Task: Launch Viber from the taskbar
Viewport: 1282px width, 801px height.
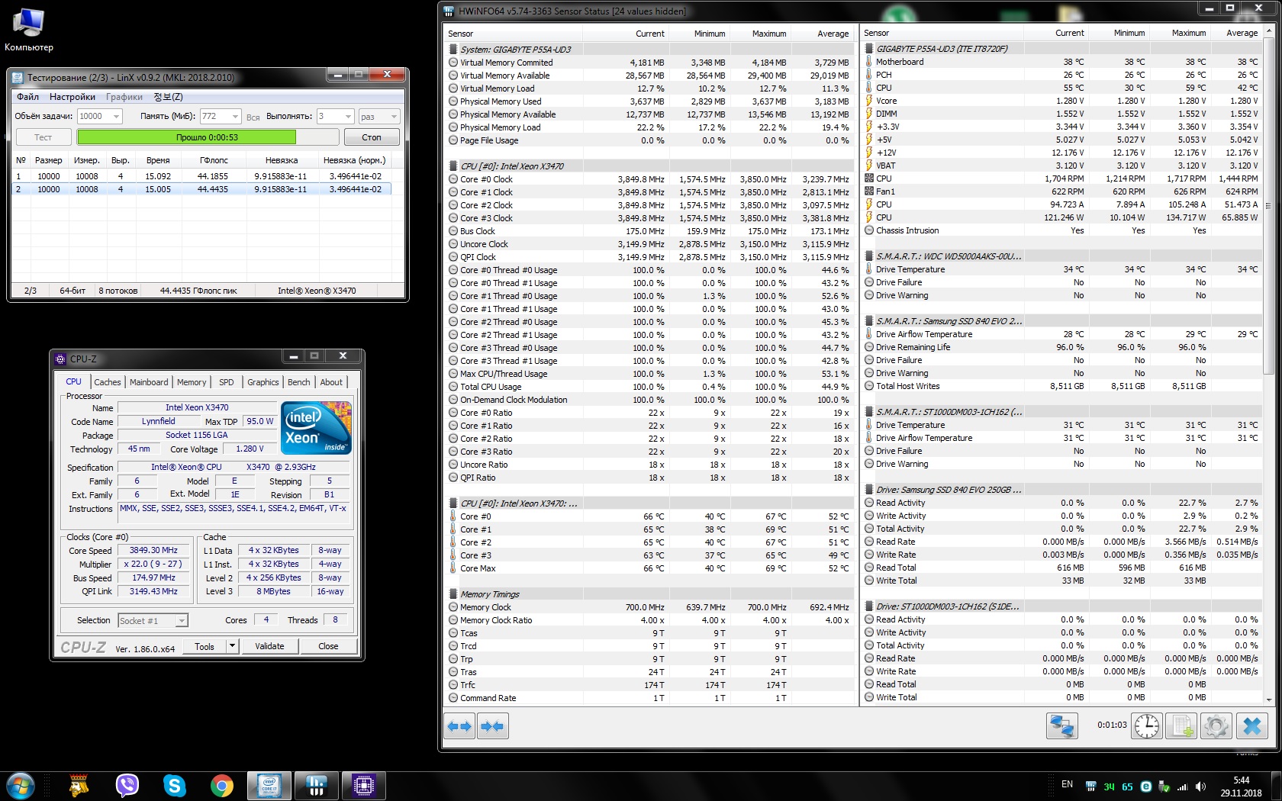Action: pos(127,785)
